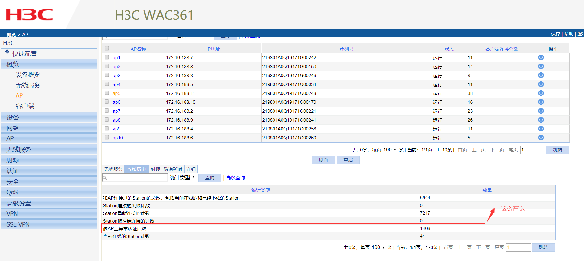Expand the QoS sidebar section

[49, 192]
